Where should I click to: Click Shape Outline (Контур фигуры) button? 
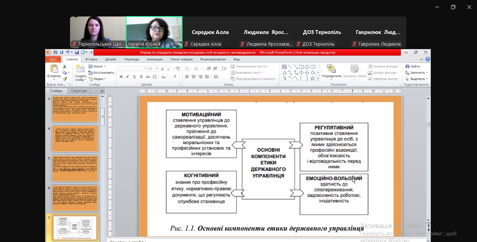[x=383, y=73]
